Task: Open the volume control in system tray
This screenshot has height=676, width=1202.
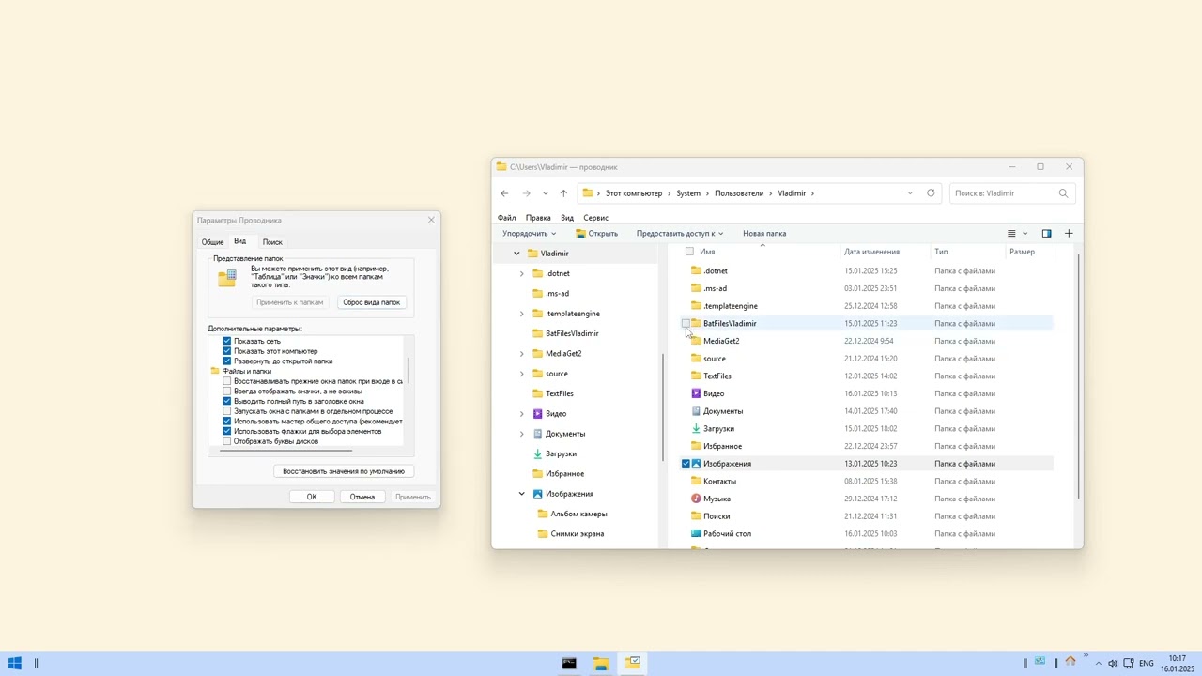Action: tap(1113, 664)
